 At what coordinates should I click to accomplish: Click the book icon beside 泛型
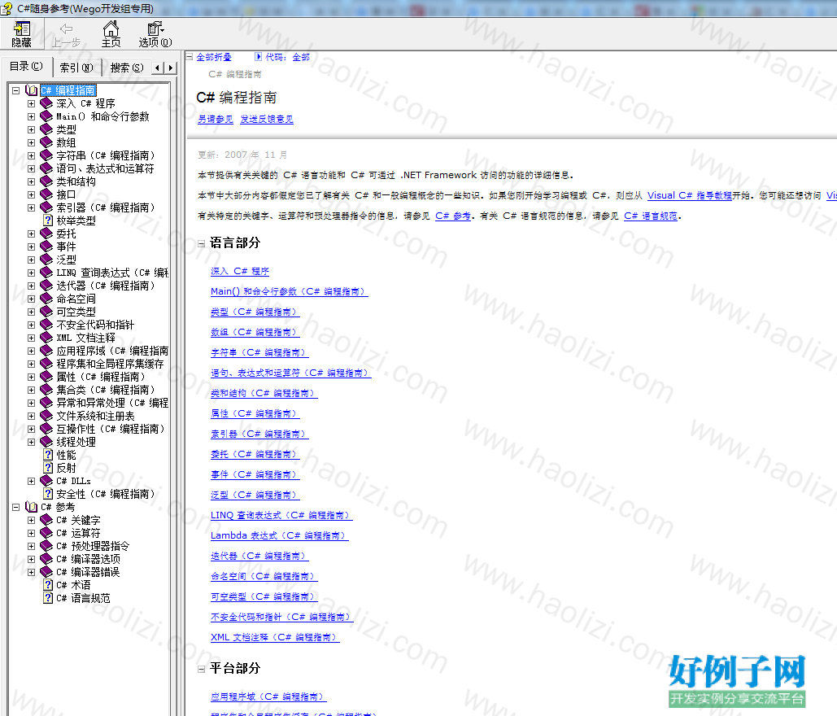pos(46,260)
